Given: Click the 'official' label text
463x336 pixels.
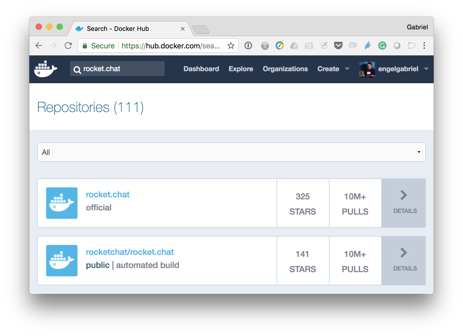Looking at the screenshot, I should [98, 208].
